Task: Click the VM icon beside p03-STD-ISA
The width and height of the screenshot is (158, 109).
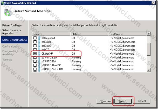Action: (39, 61)
